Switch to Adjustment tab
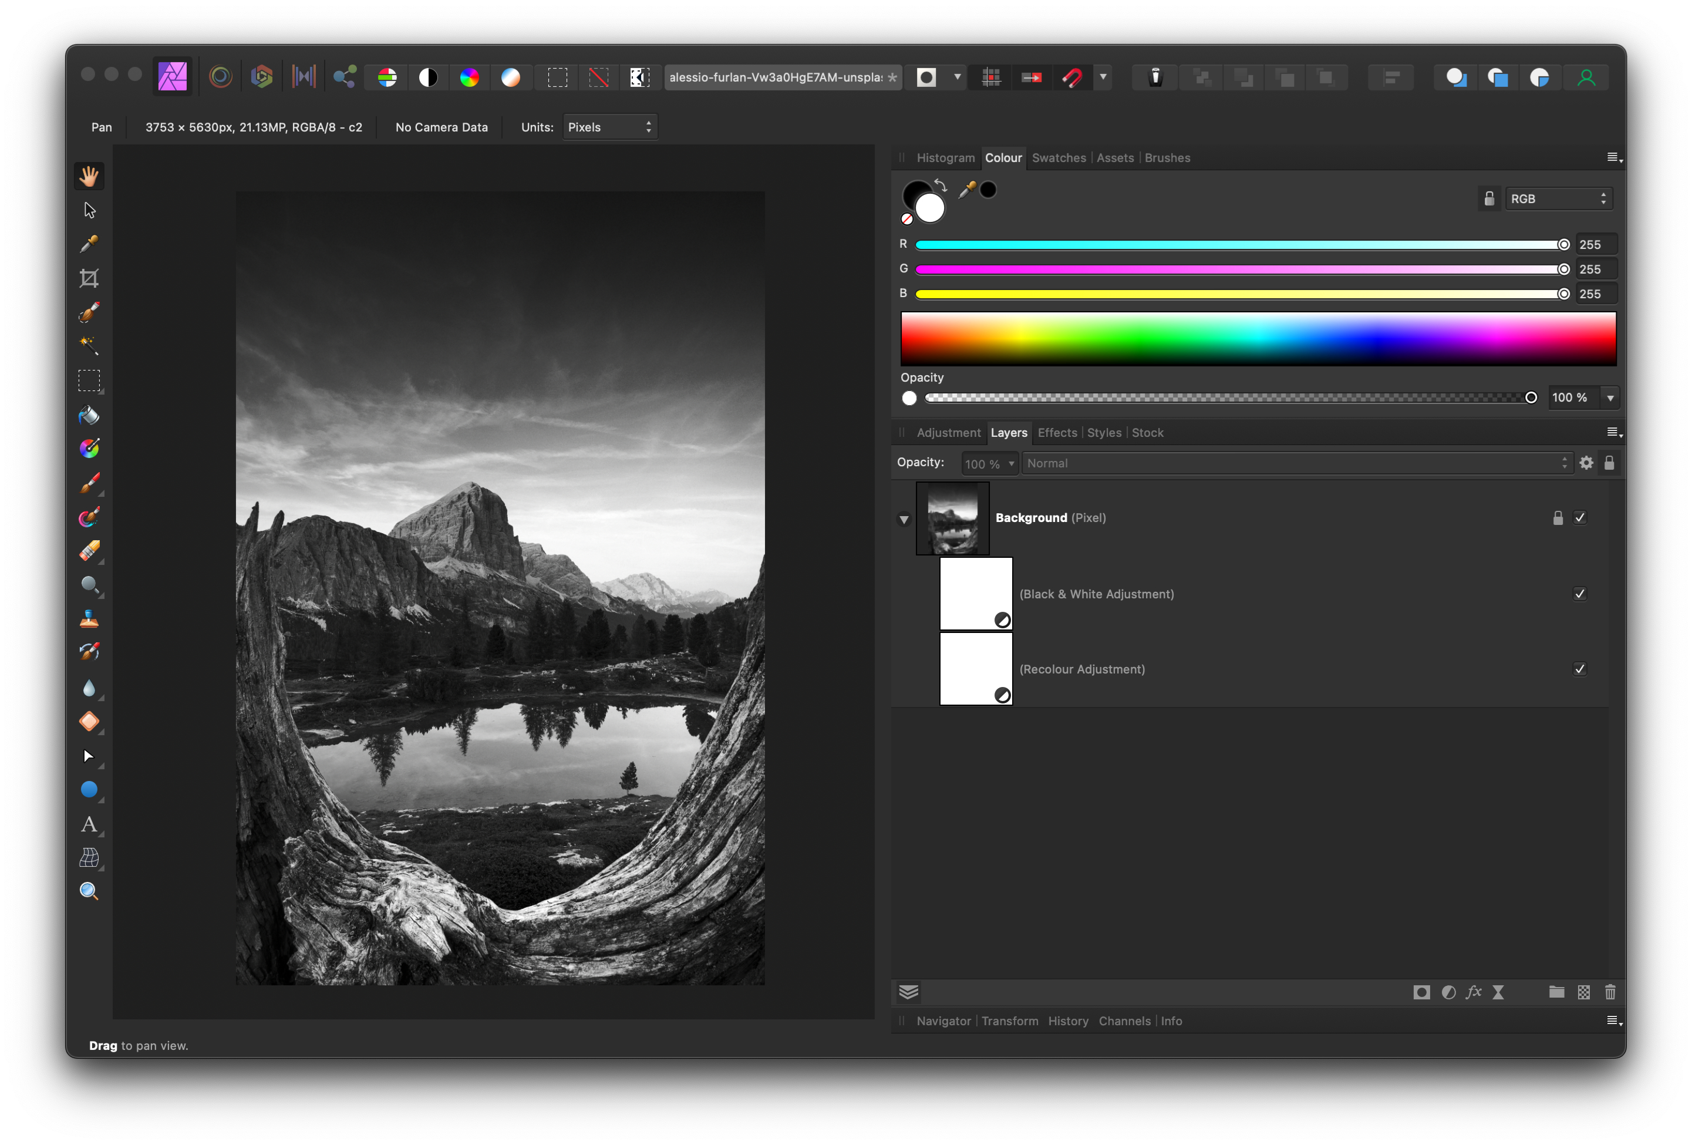The width and height of the screenshot is (1692, 1145). 948,433
